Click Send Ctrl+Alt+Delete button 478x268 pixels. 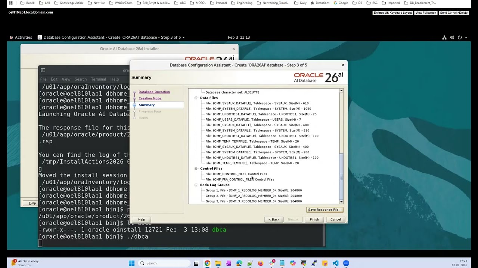tap(454, 13)
